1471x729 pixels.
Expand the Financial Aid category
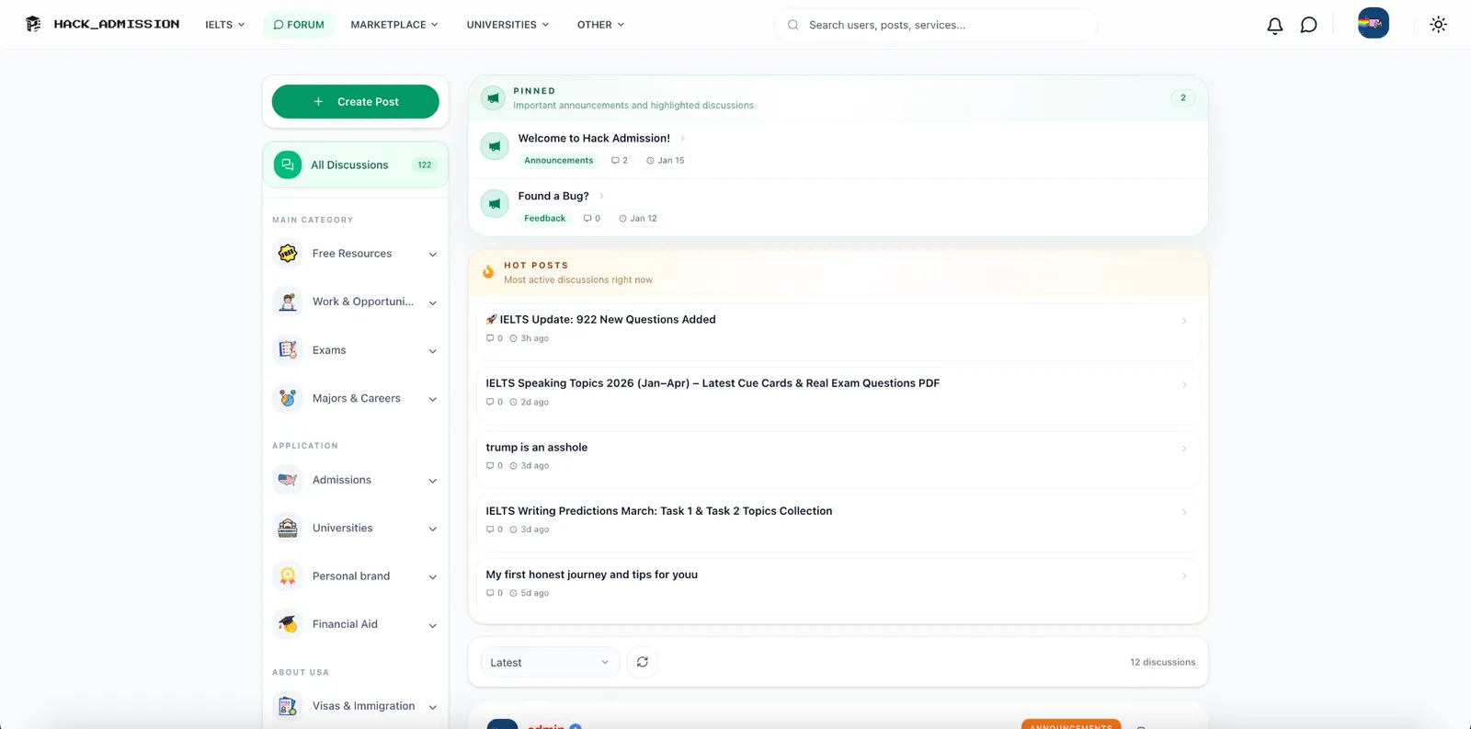[432, 626]
